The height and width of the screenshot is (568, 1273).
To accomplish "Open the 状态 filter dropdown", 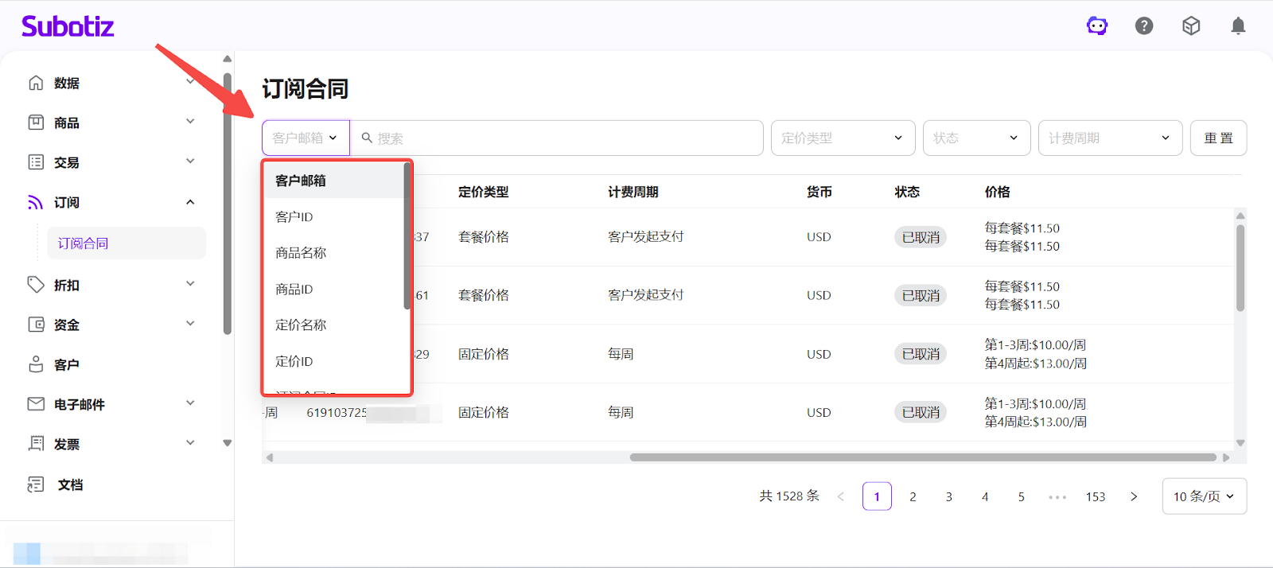I will point(976,138).
